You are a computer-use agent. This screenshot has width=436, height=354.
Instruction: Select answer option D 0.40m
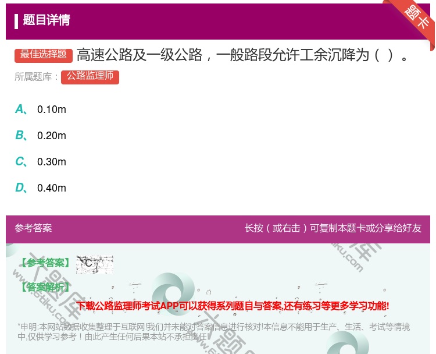(41, 187)
